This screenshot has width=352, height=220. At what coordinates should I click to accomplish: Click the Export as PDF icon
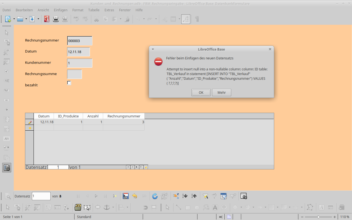[x=47, y=19]
